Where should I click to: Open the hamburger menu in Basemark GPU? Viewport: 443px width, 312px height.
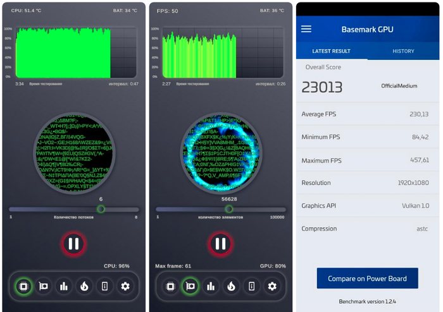pyautogui.click(x=306, y=29)
